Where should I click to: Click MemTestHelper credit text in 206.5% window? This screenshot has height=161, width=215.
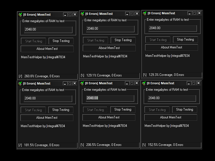coord(105,126)
